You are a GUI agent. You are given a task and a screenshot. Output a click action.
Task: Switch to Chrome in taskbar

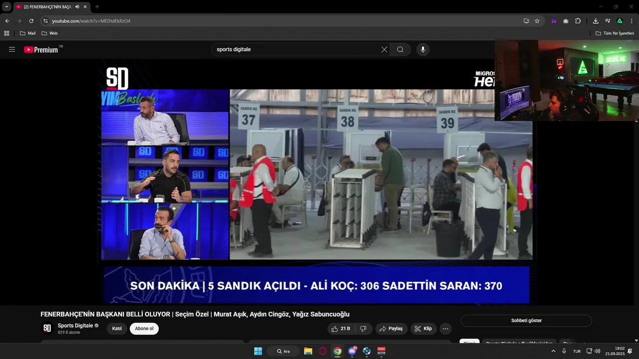pos(337,351)
